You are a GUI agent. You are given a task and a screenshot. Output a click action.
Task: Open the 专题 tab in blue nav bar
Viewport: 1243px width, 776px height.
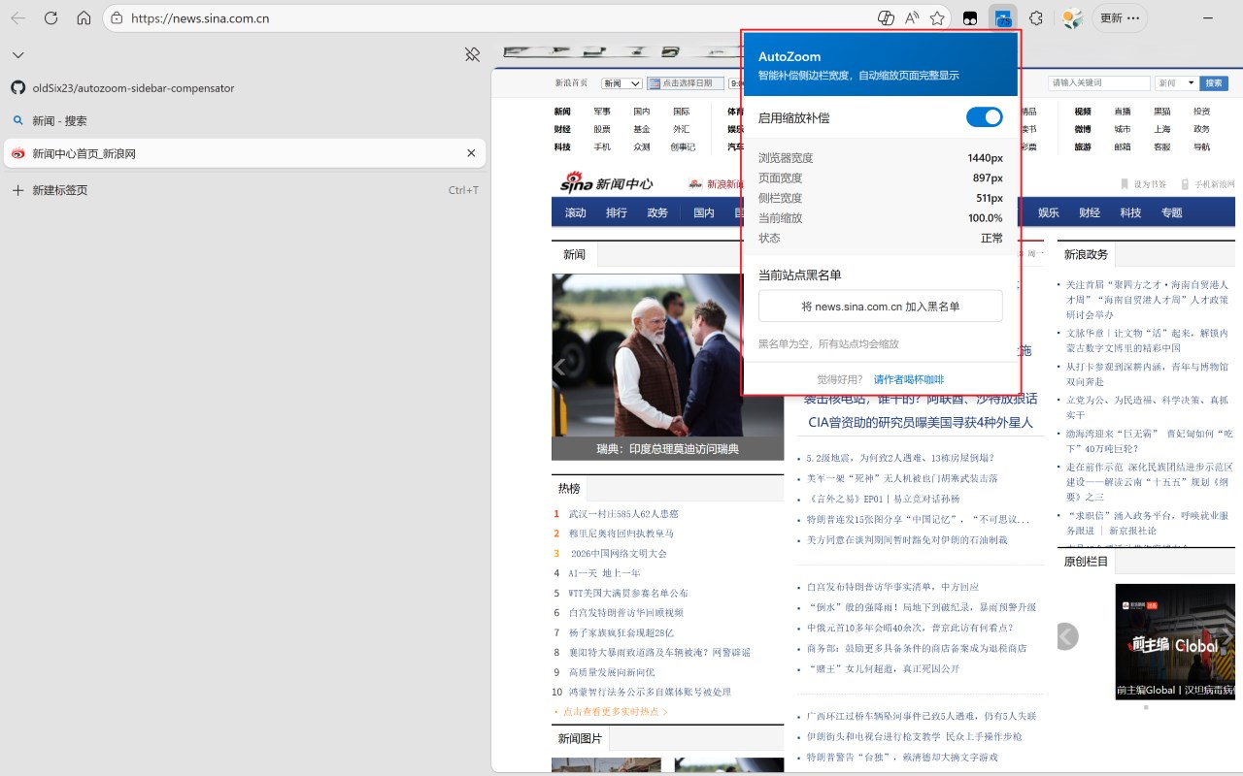1171,212
